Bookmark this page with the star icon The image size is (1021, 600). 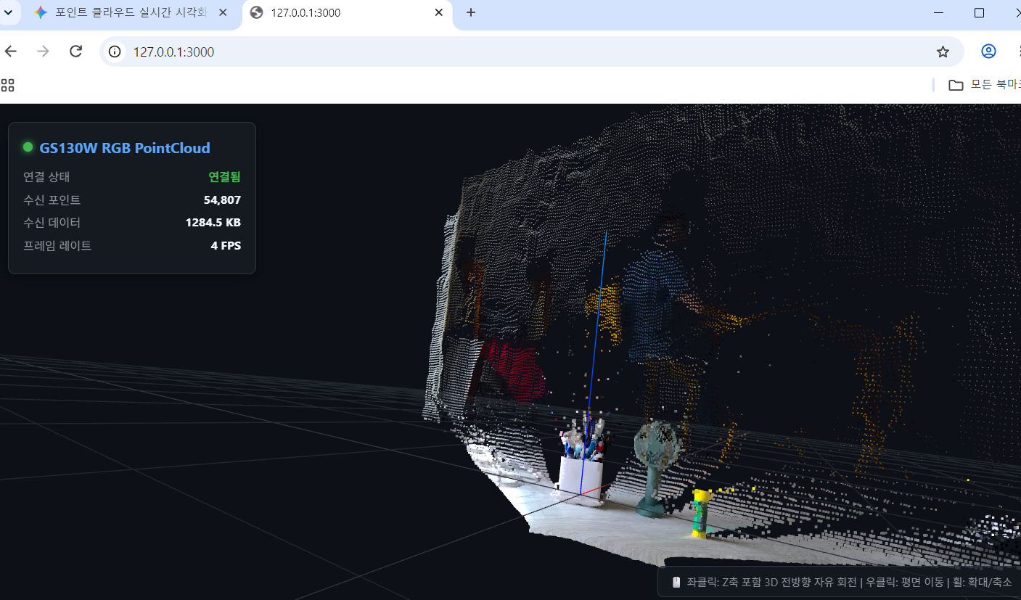click(x=943, y=52)
